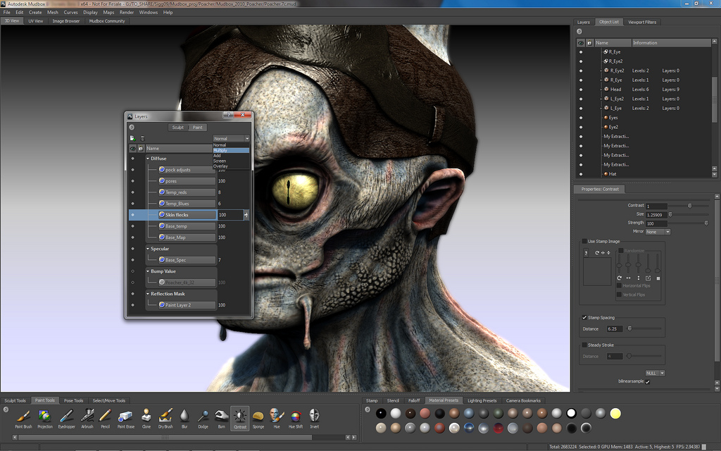Viewport: 721px width, 451px height.
Task: Open the Mudbox Community tab
Action: pos(107,21)
